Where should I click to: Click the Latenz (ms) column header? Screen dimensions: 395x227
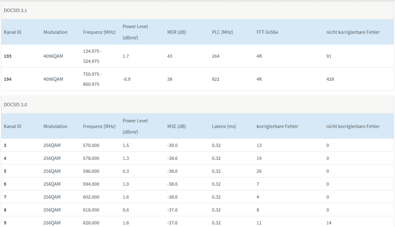click(x=224, y=127)
